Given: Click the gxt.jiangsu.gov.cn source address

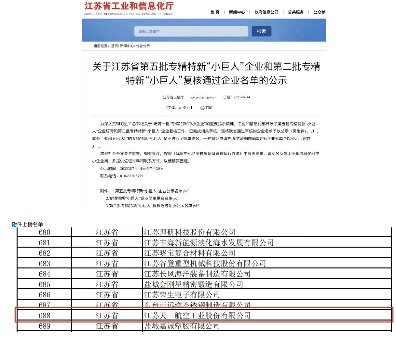Looking at the screenshot, I should click(x=203, y=97).
